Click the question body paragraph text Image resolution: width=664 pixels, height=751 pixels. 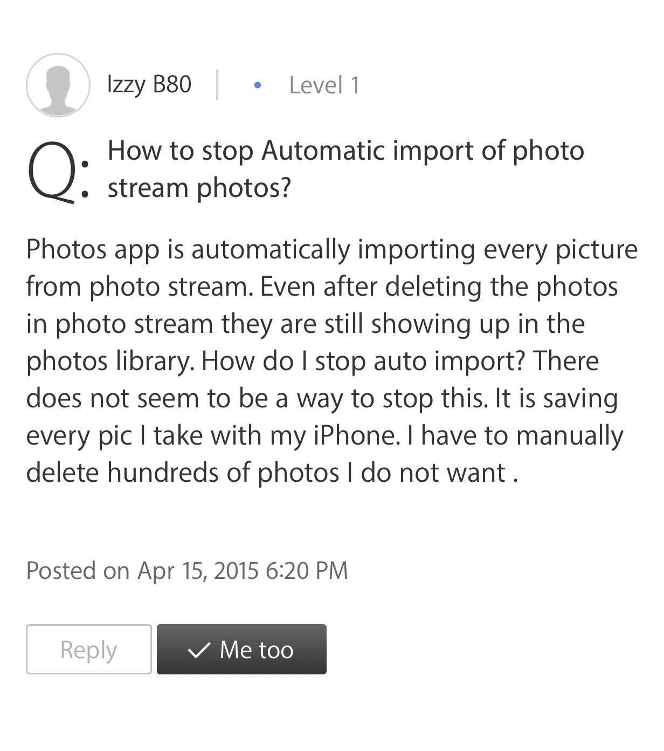coord(332,360)
